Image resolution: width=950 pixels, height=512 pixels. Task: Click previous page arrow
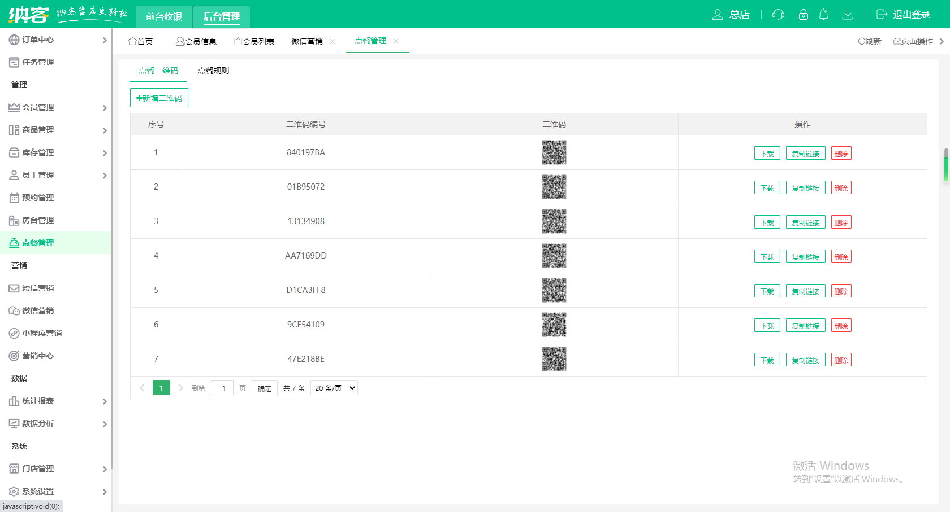142,388
